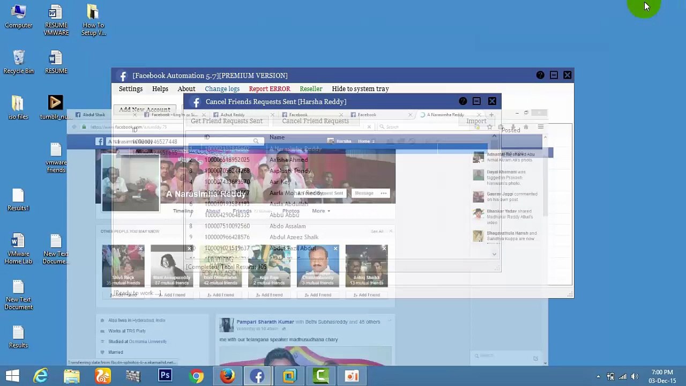Open the New Text Document beside VMware Home Lab
The height and width of the screenshot is (386, 686).
click(56, 249)
